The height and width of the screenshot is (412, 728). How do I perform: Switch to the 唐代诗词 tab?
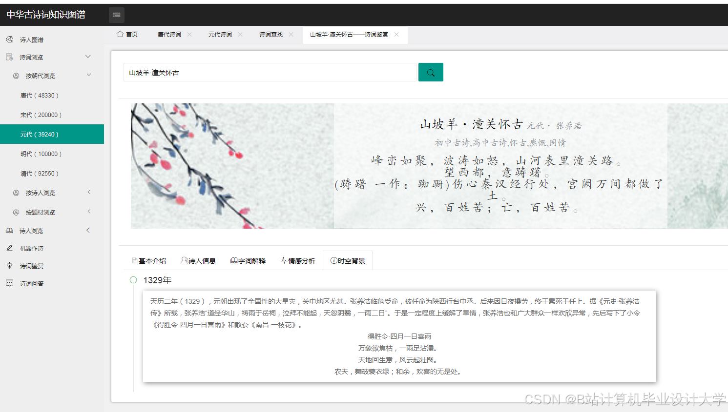(169, 34)
